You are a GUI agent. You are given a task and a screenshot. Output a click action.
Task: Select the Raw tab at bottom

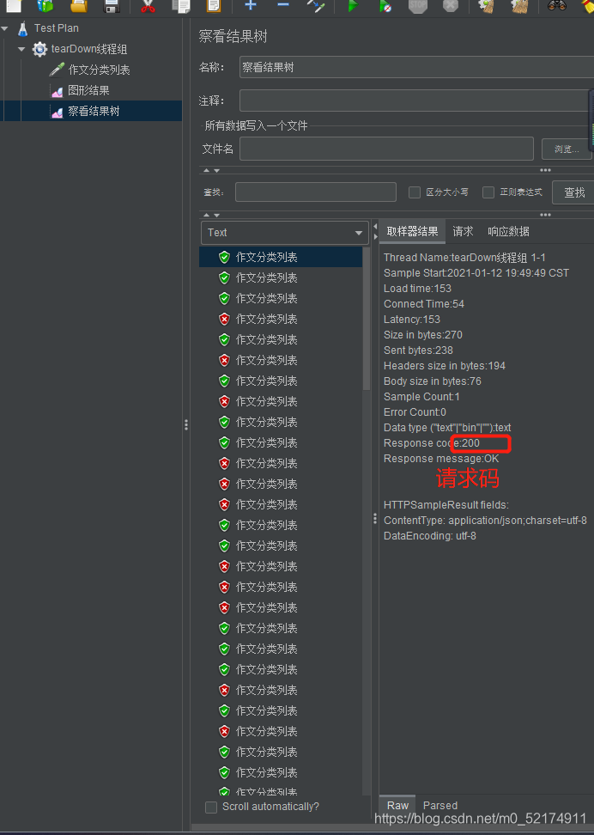pyautogui.click(x=397, y=805)
